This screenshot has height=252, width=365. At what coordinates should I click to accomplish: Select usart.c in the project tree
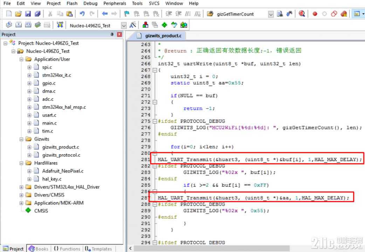(x=49, y=115)
